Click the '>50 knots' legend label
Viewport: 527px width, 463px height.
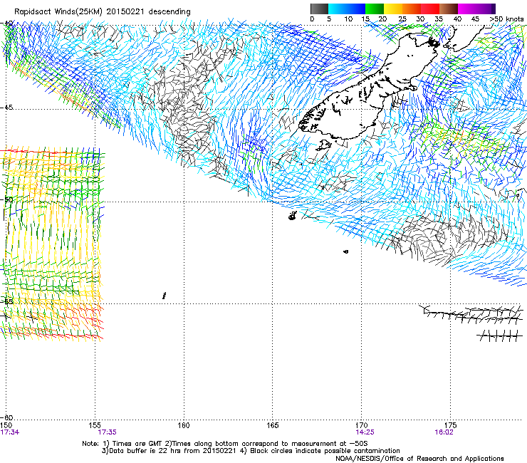pos(506,19)
